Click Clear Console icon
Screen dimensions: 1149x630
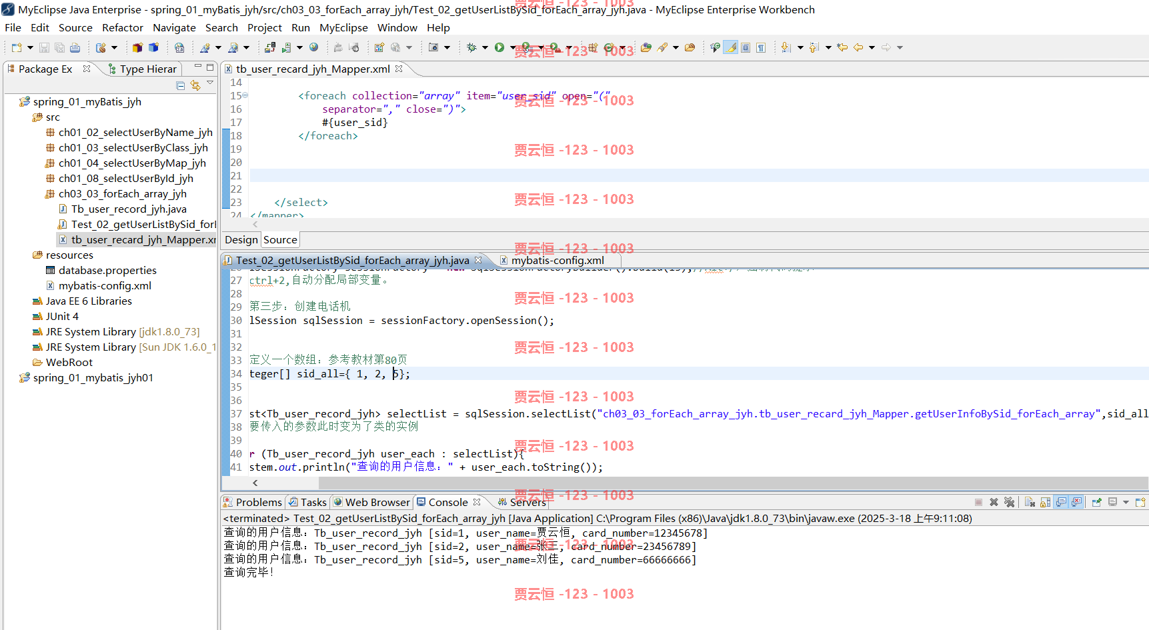click(1030, 502)
